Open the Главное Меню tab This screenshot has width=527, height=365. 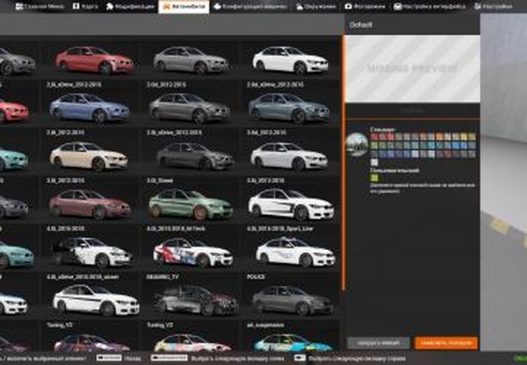click(40, 6)
